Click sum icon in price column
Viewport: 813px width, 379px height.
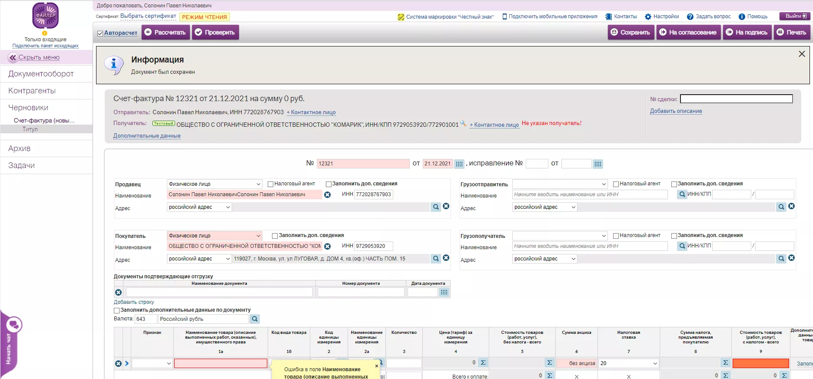pyautogui.click(x=483, y=363)
